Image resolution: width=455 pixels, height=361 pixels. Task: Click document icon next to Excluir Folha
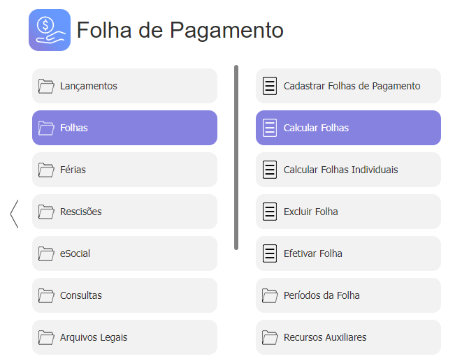269,212
